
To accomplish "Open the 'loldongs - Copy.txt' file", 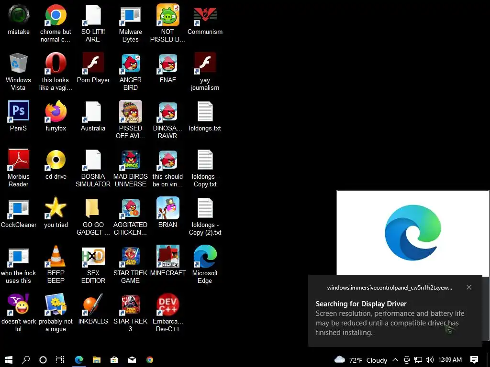I will [205, 168].
